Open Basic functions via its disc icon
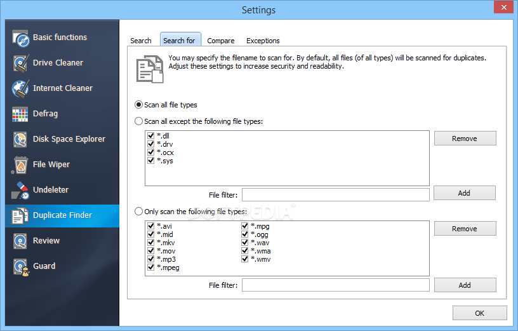 tap(20, 38)
